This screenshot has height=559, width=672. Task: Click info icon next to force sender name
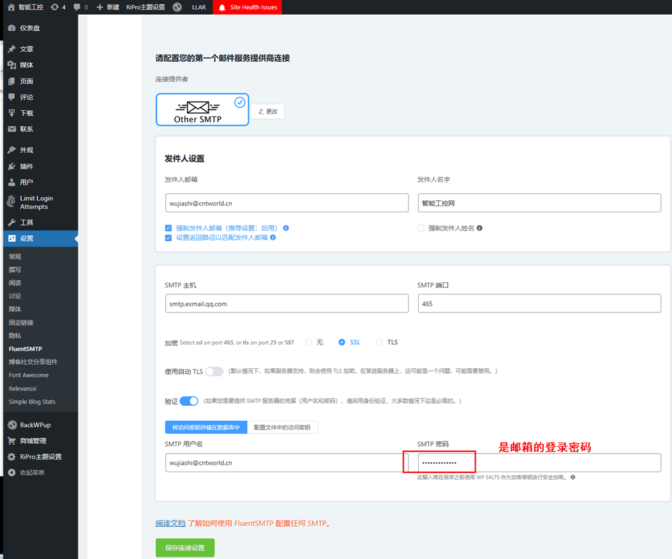click(x=480, y=228)
